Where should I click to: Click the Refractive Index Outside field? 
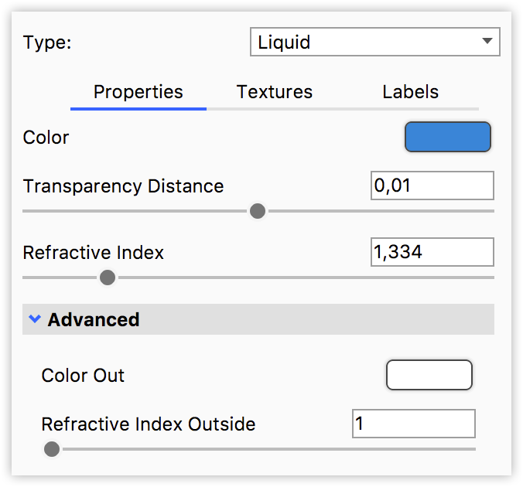[413, 424]
